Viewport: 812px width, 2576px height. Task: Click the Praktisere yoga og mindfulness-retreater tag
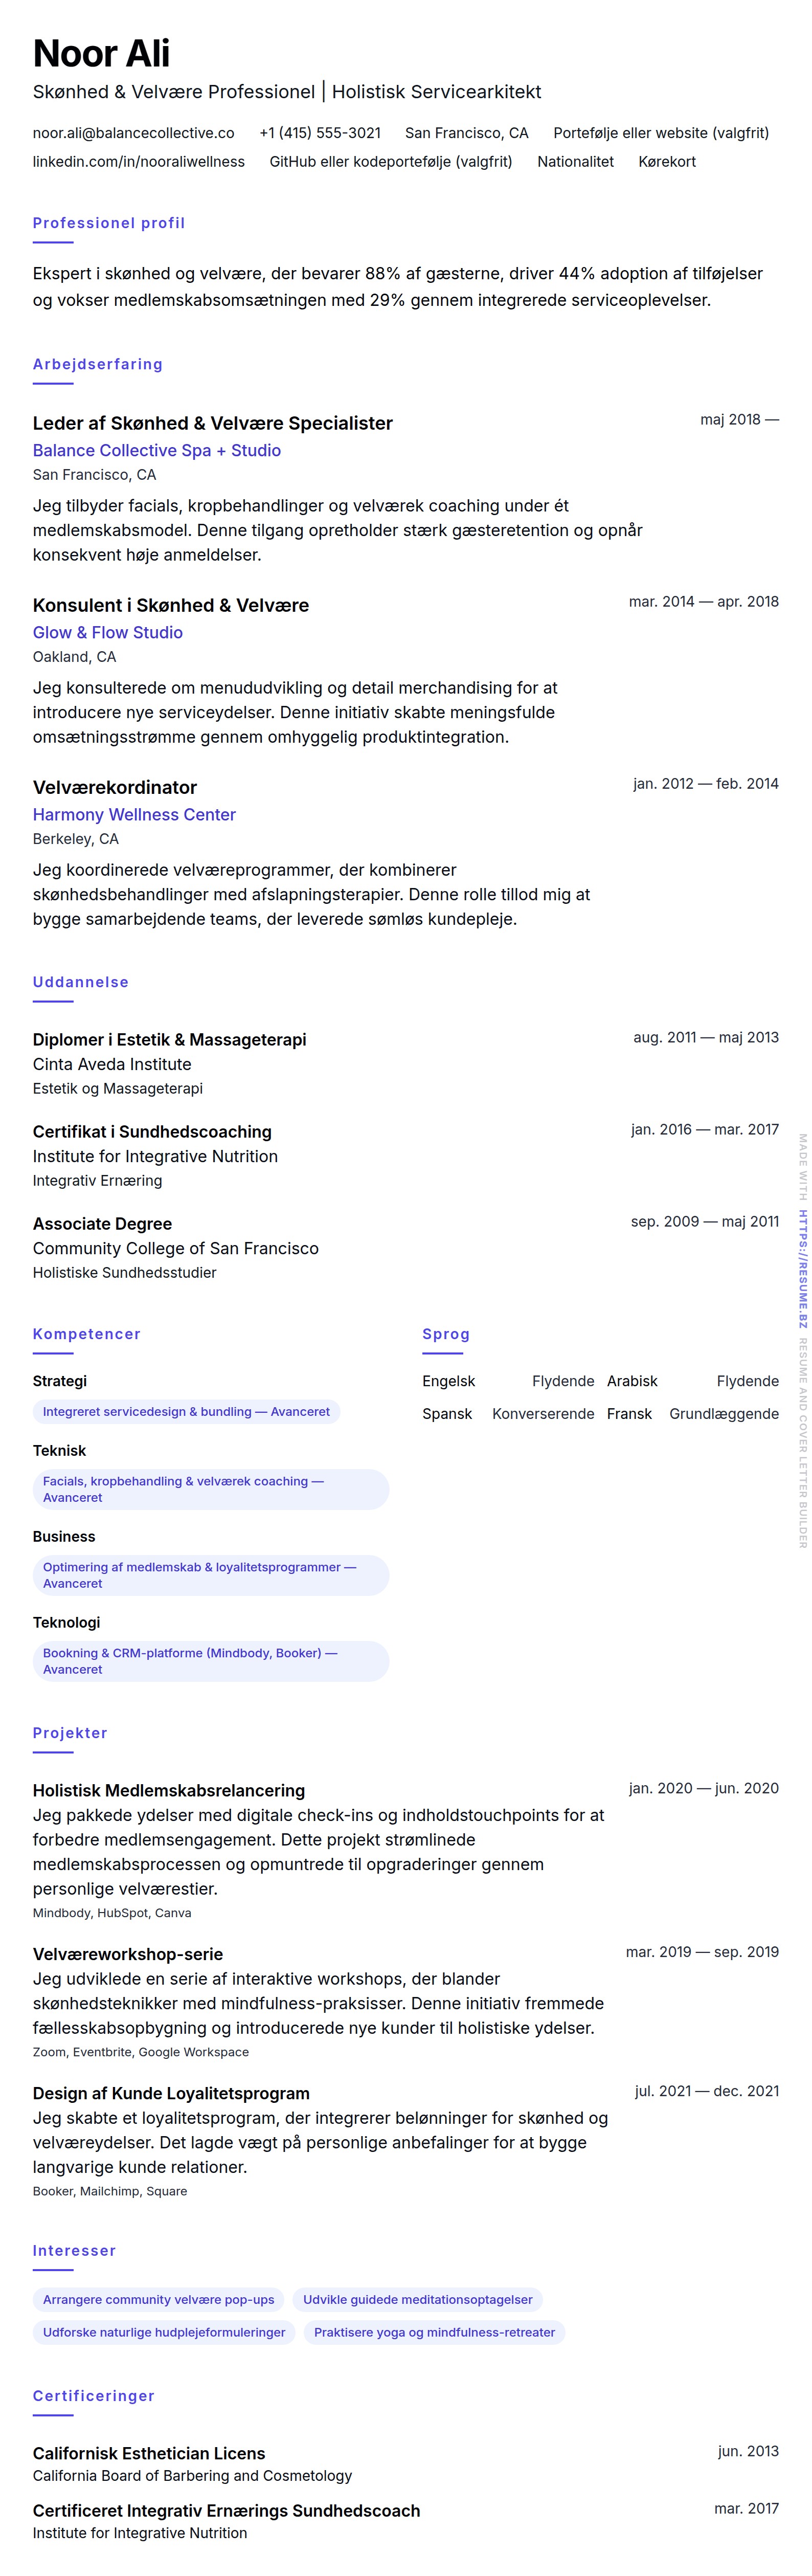pyautogui.click(x=434, y=2333)
